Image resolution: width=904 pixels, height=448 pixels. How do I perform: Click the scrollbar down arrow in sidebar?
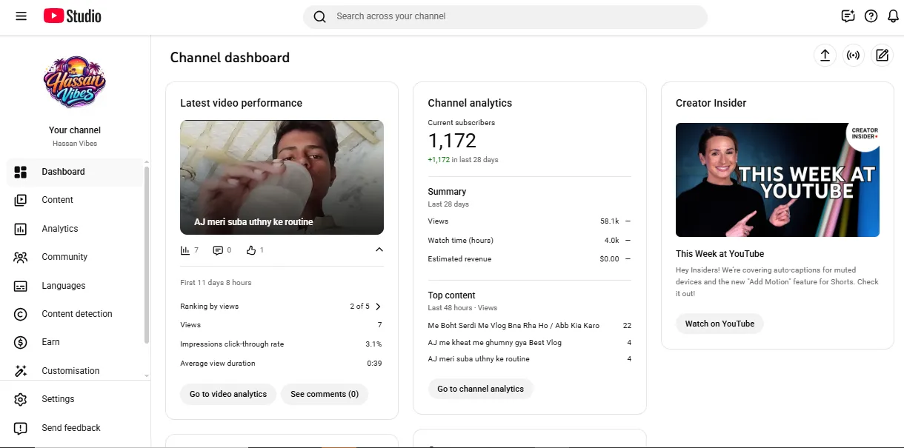click(x=147, y=377)
